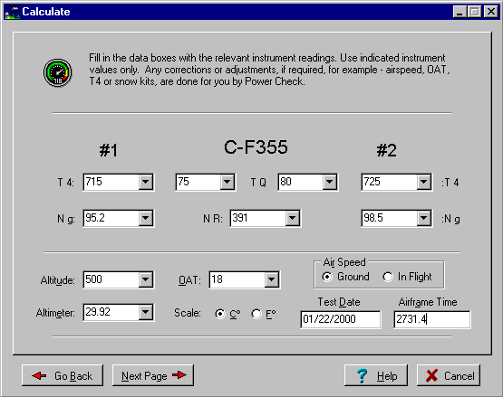Image resolution: width=503 pixels, height=397 pixels.
Task: Click the #1 engine heading
Action: 109,150
